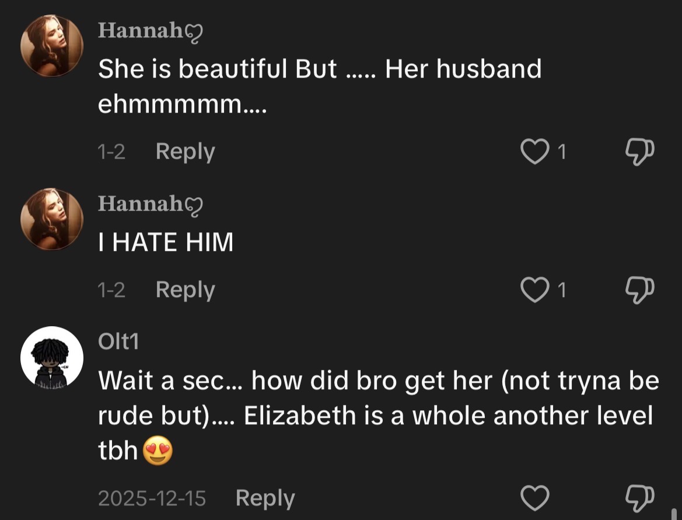
Task: Dislike Hannah's "She is beautiful" comment
Action: [x=639, y=152]
